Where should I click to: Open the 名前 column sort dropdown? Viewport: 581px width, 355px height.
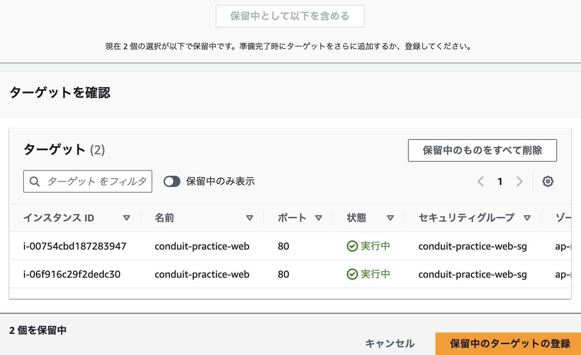250,218
